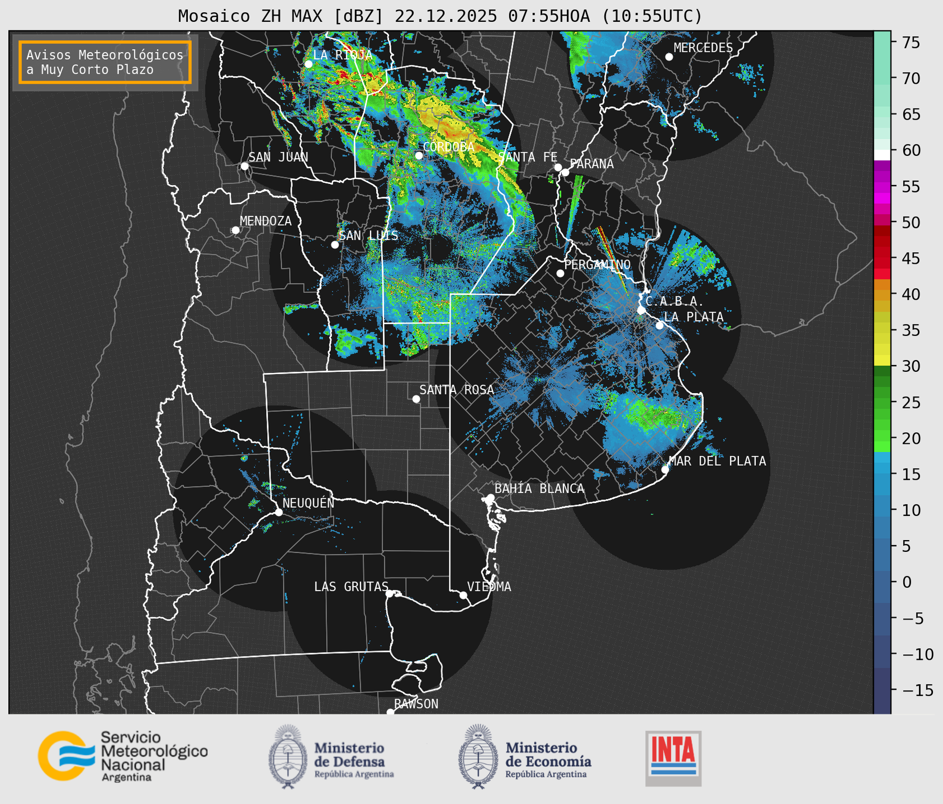Image resolution: width=943 pixels, height=804 pixels.
Task: Click the LAS GRUTAS city marker dot
Action: click(390, 593)
